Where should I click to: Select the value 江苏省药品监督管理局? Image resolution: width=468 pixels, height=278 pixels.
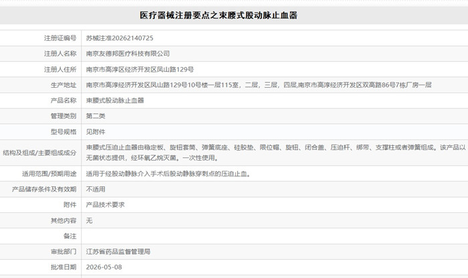pos(118,252)
